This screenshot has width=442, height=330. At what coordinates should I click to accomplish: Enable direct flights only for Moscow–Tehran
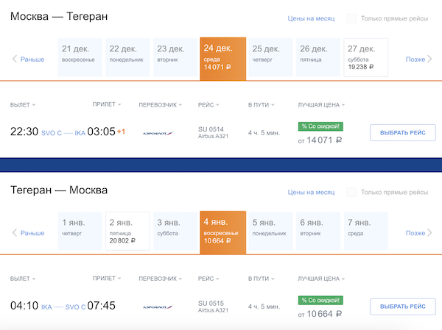click(351, 18)
